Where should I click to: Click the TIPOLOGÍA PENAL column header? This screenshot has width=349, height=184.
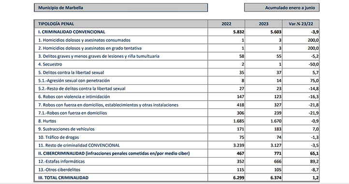pyautogui.click(x=56, y=24)
